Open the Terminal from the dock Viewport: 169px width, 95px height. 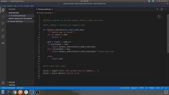pos(9,92)
